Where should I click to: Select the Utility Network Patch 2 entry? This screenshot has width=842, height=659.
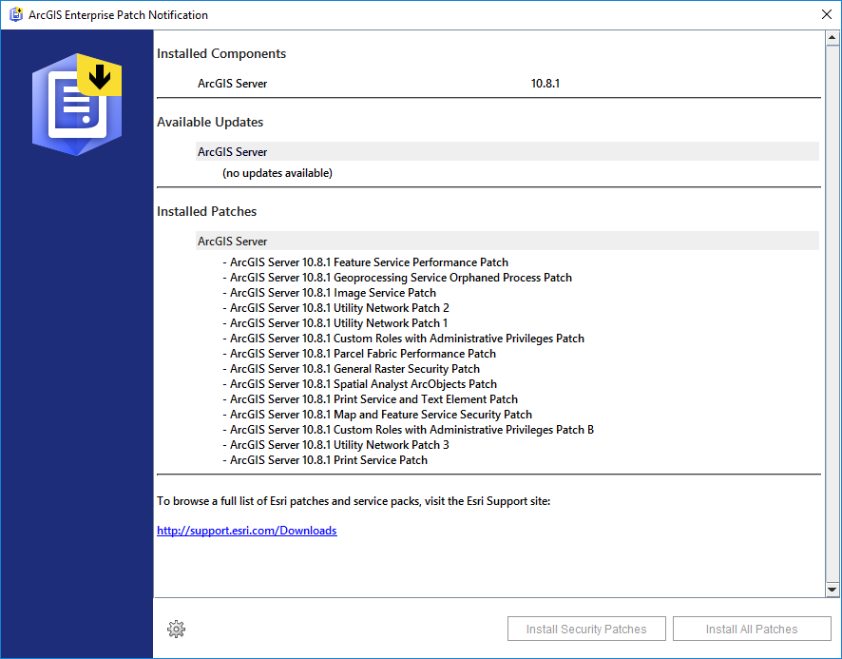(336, 308)
